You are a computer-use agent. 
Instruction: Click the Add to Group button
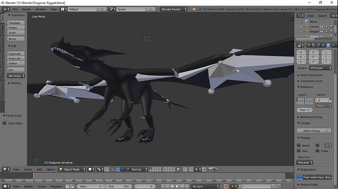pyautogui.click(x=312, y=130)
